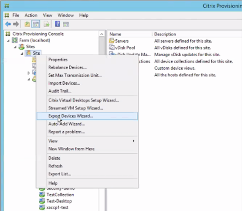Select Report a problem... entry
Screen dimensions: 242x211
pyautogui.click(x=87, y=132)
